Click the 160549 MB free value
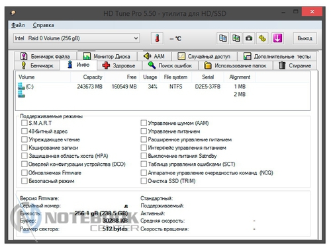This screenshot has height=249, width=331. pos(124,87)
